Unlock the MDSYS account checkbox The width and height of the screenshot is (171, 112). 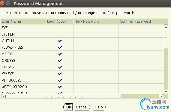(x=60, y=54)
